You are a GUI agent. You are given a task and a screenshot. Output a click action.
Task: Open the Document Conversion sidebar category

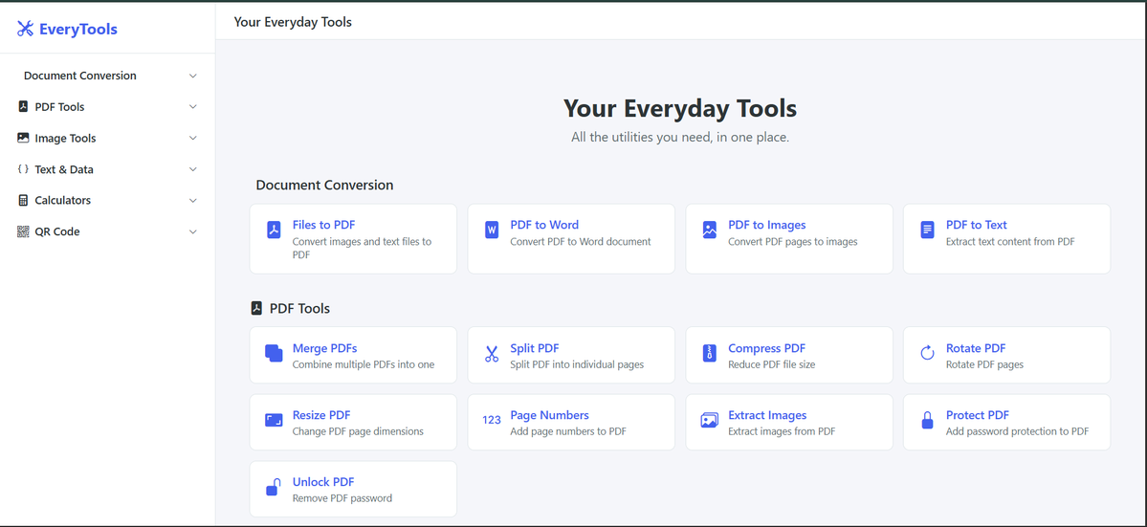tap(107, 76)
